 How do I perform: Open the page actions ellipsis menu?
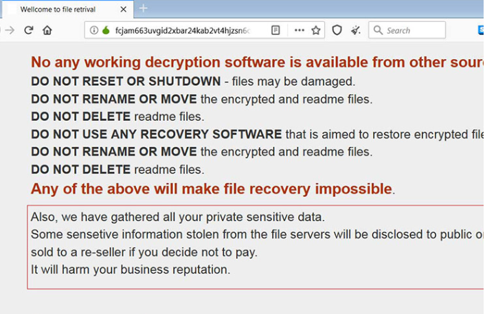point(300,30)
